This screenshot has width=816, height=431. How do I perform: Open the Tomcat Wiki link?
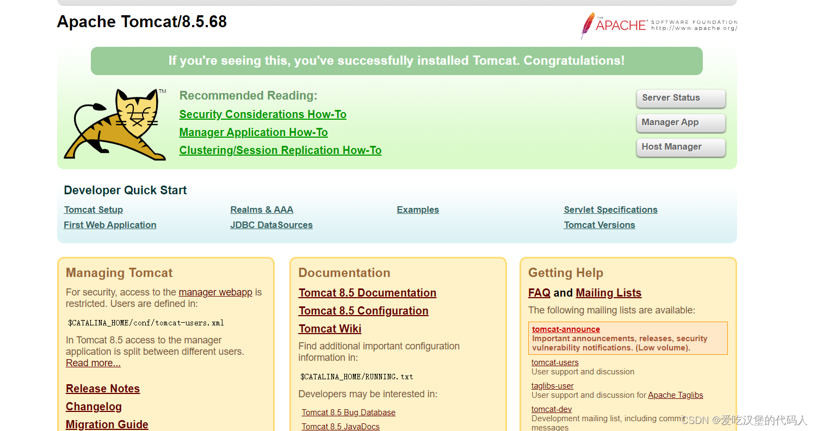tap(330, 329)
